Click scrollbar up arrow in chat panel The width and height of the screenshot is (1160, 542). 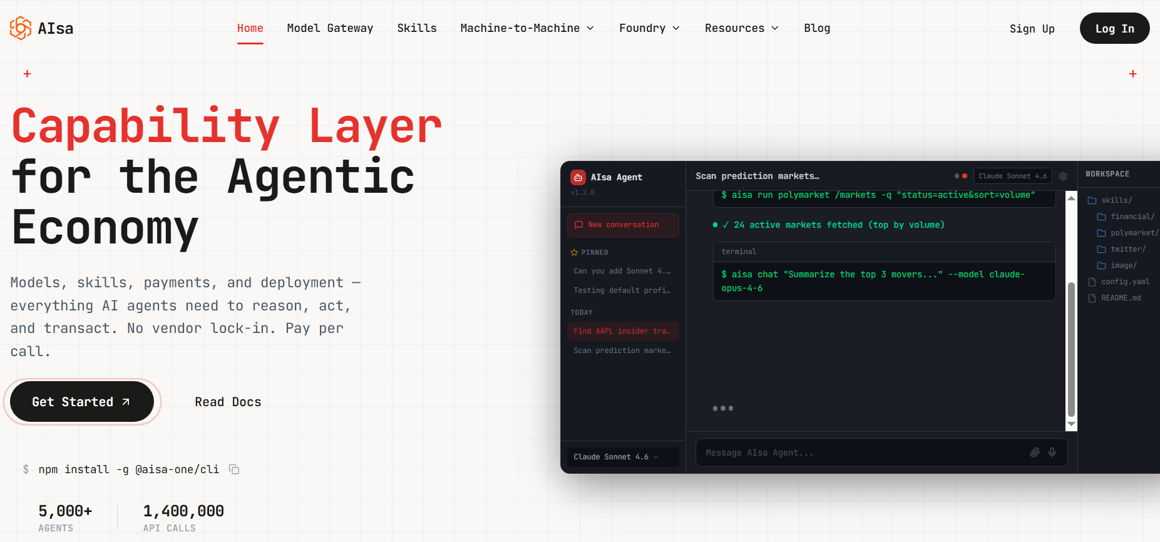click(1071, 198)
